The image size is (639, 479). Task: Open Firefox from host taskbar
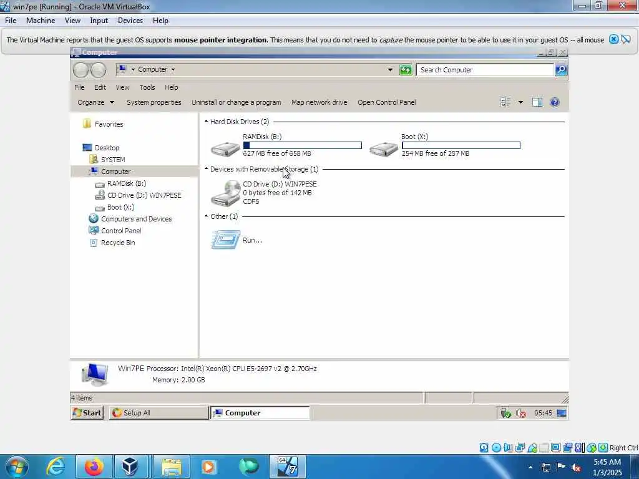pyautogui.click(x=94, y=467)
